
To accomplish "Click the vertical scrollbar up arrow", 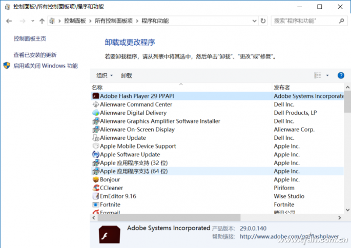I will (x=347, y=87).
